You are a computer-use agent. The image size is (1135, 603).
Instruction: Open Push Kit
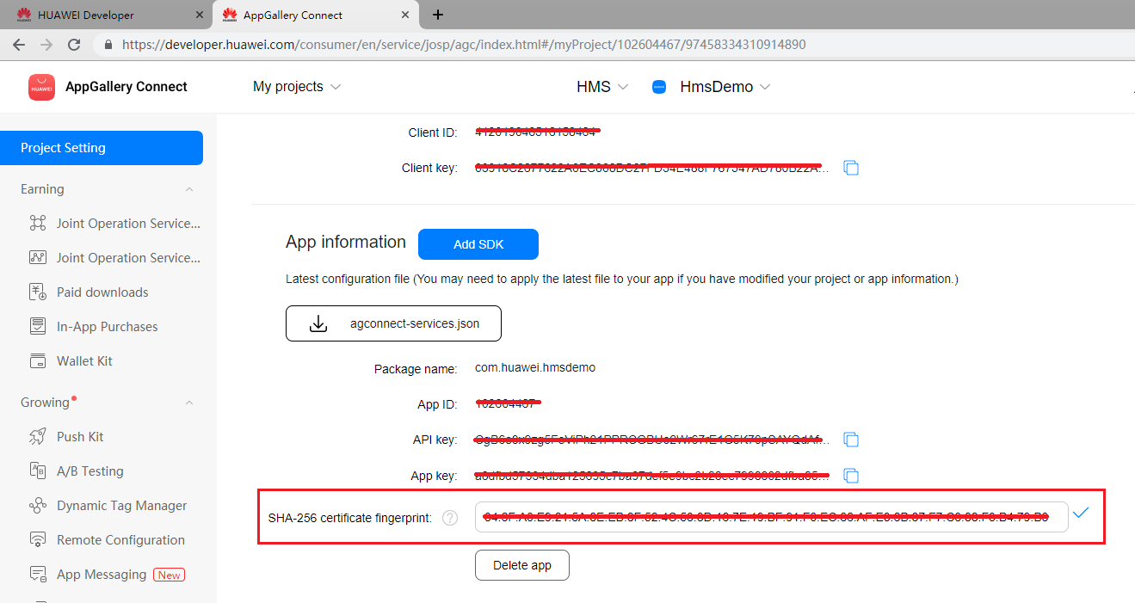(80, 437)
